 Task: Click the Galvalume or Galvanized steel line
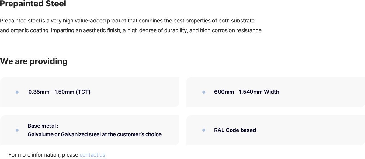click(x=95, y=134)
